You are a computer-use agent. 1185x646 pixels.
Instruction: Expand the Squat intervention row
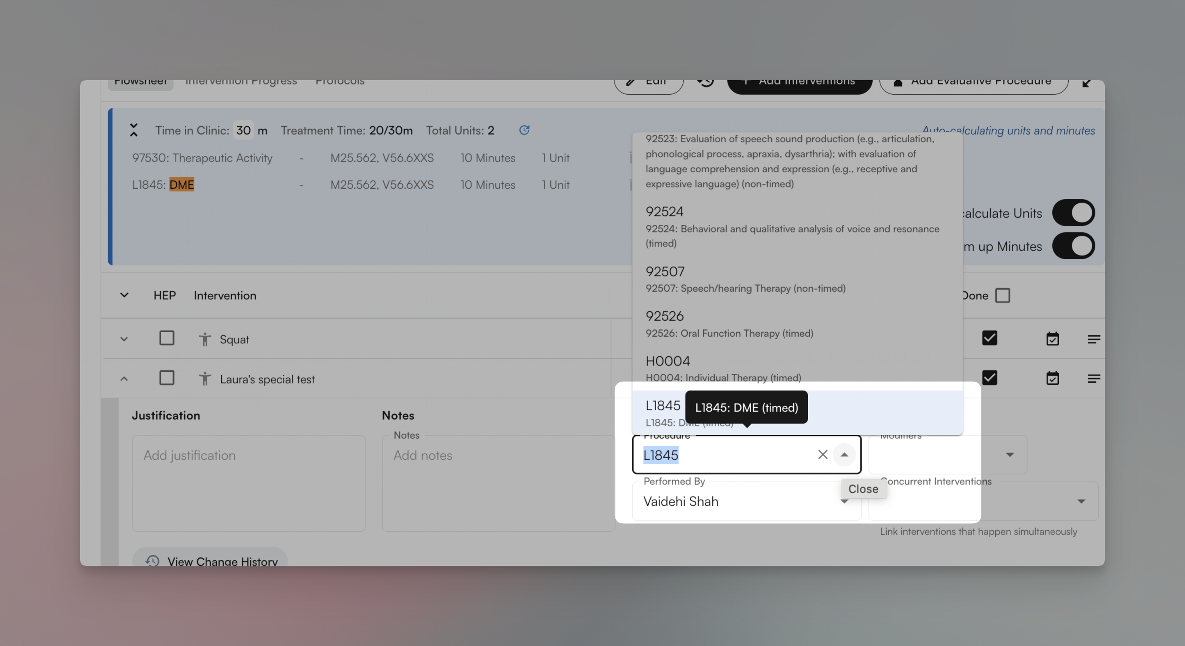point(124,339)
